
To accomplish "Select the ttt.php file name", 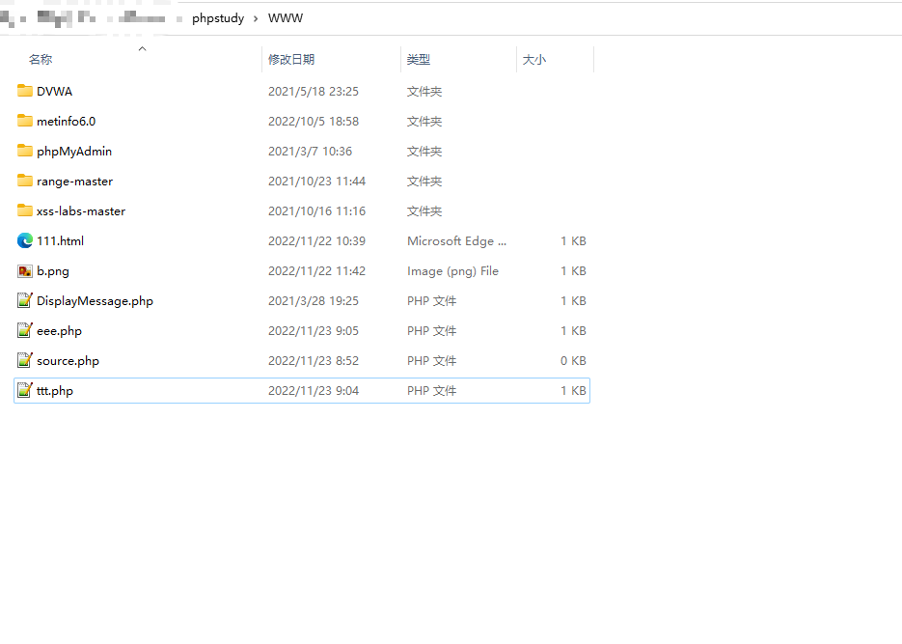I will coord(55,391).
